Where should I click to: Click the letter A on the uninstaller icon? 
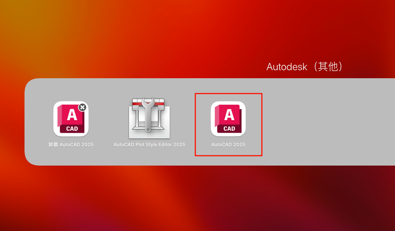pos(72,115)
